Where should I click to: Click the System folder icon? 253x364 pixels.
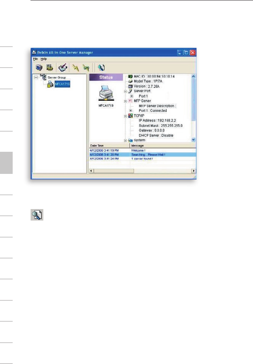tap(130, 140)
